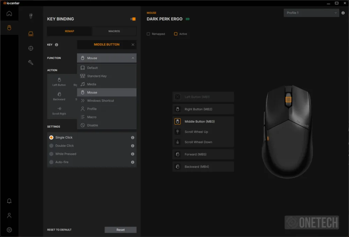Click the Reset button
This screenshot has height=237, width=349.
click(x=120, y=230)
